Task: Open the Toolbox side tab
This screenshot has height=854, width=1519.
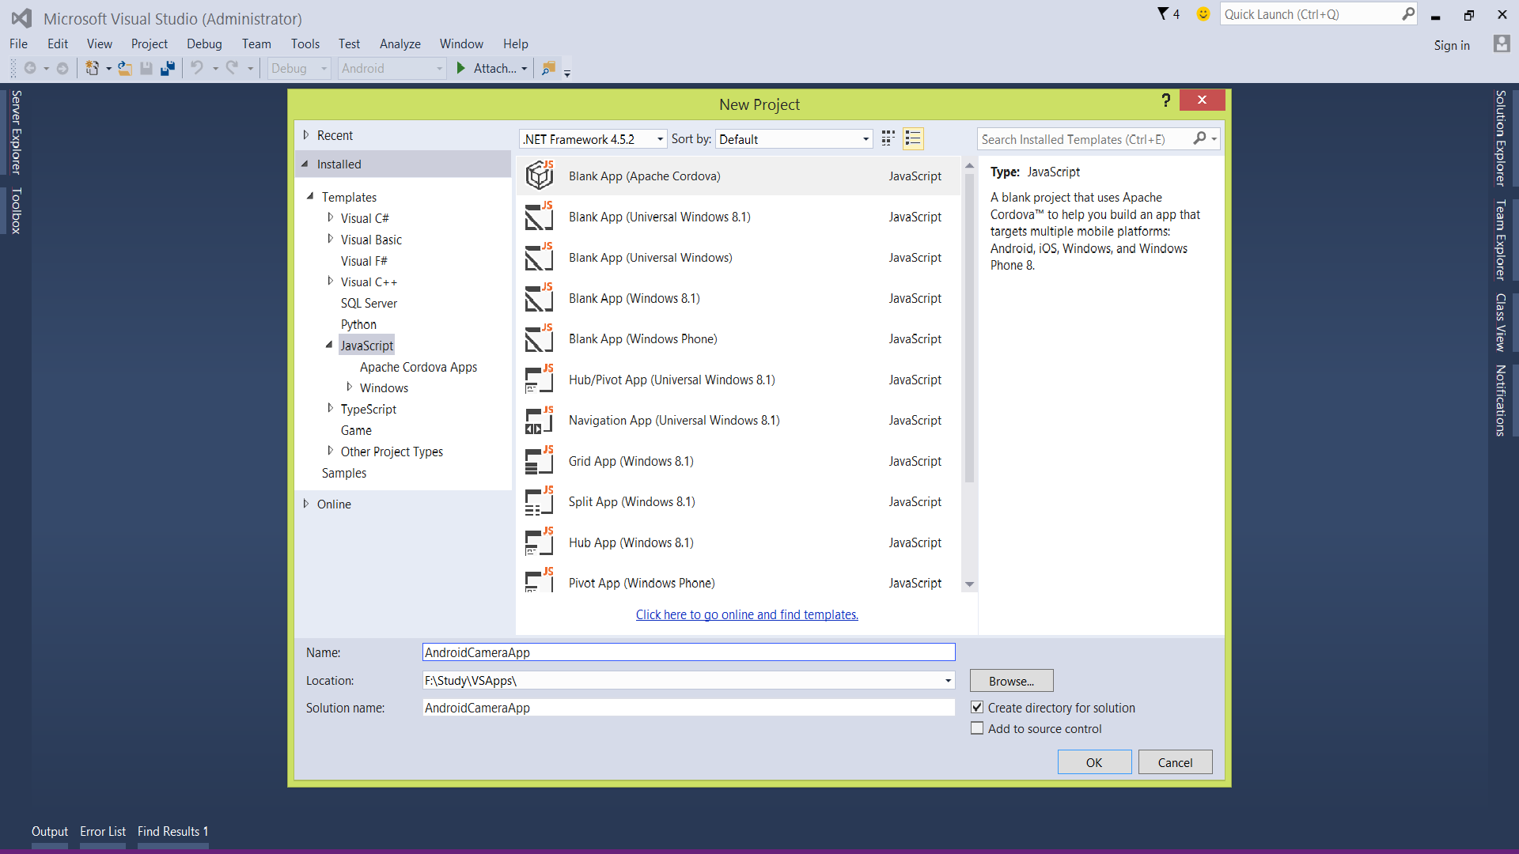Action: (x=16, y=210)
